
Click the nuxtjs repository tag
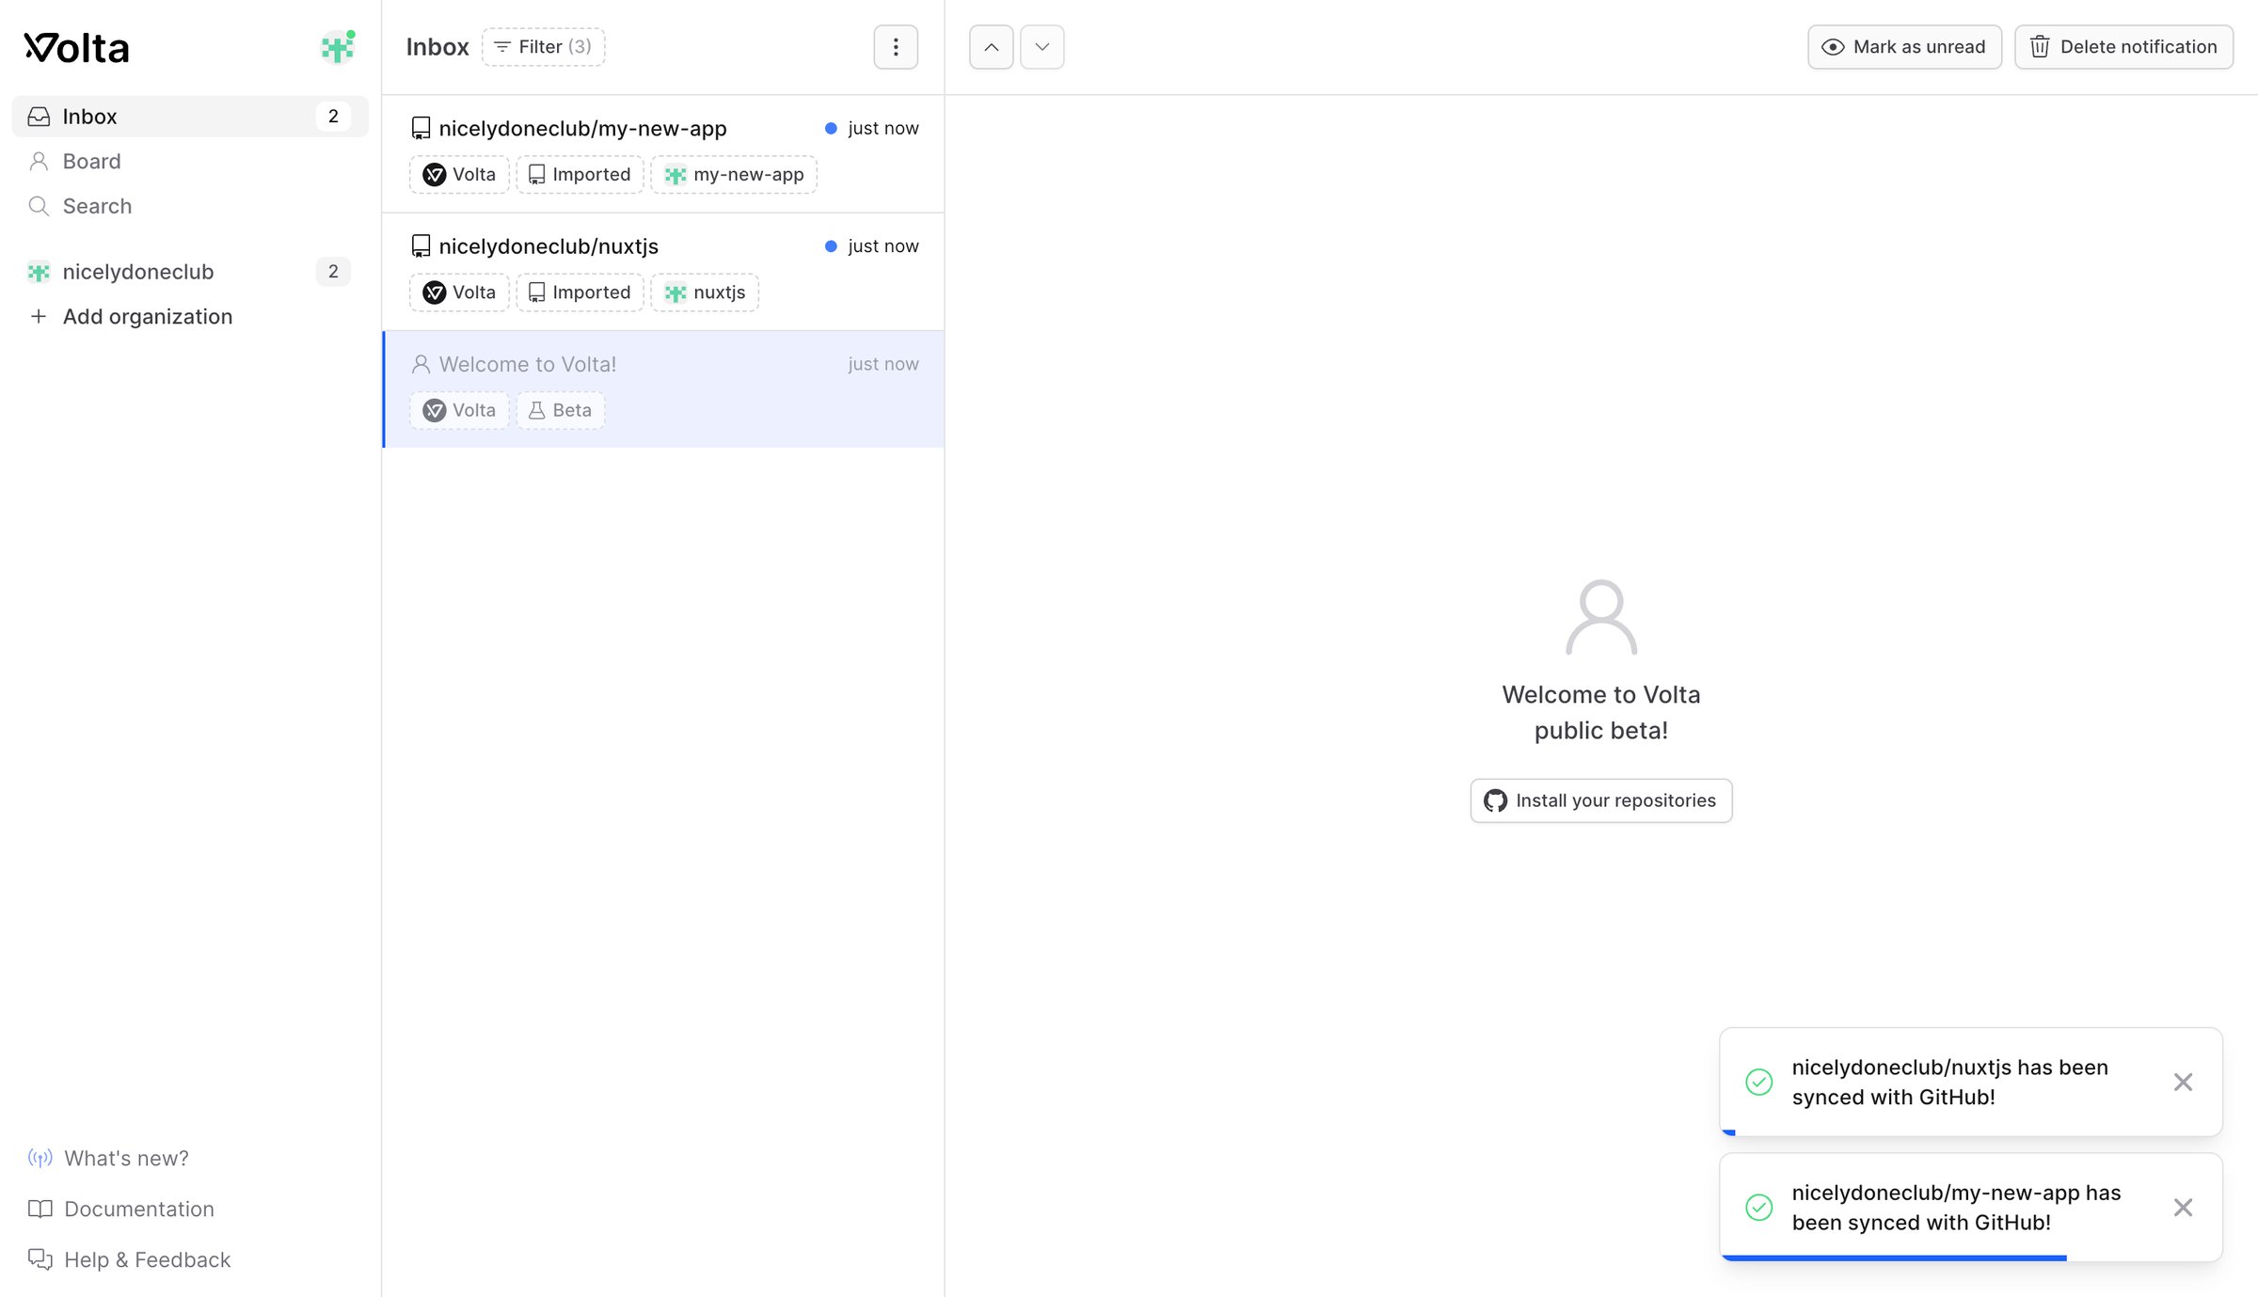(705, 293)
